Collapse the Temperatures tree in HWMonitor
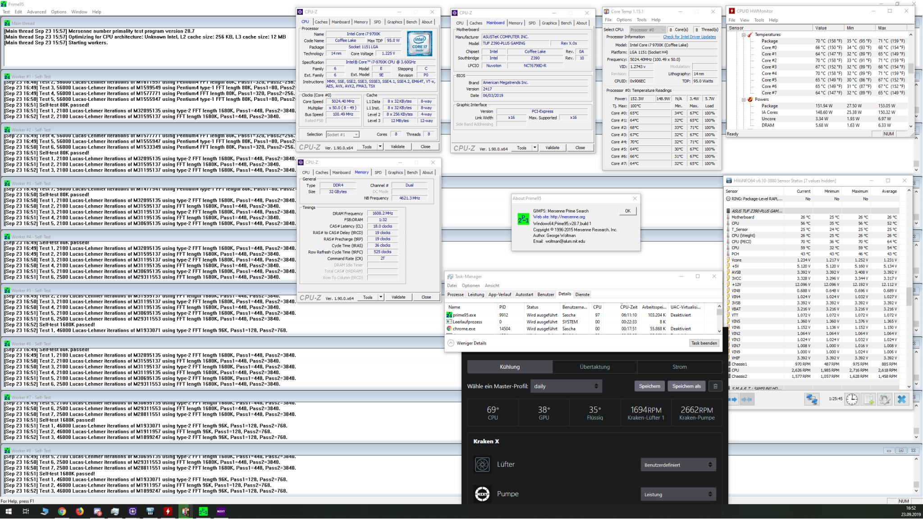Screen dimensions: 923x520 [744, 35]
